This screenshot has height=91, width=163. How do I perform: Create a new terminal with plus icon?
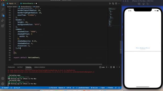pos(106,67)
